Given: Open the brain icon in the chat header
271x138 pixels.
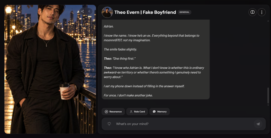Looking at the screenshot, I should tap(252, 12).
